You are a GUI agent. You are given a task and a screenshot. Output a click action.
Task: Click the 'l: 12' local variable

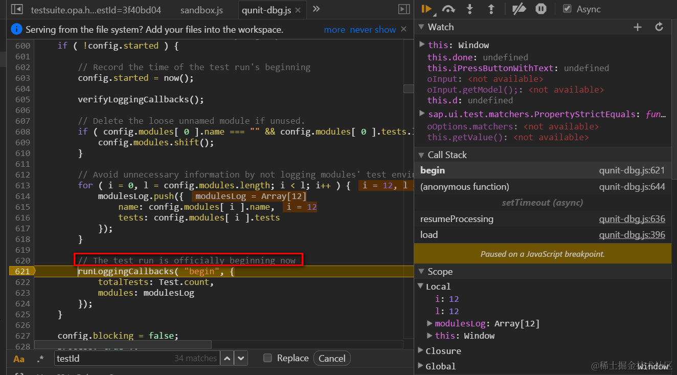pyautogui.click(x=447, y=311)
